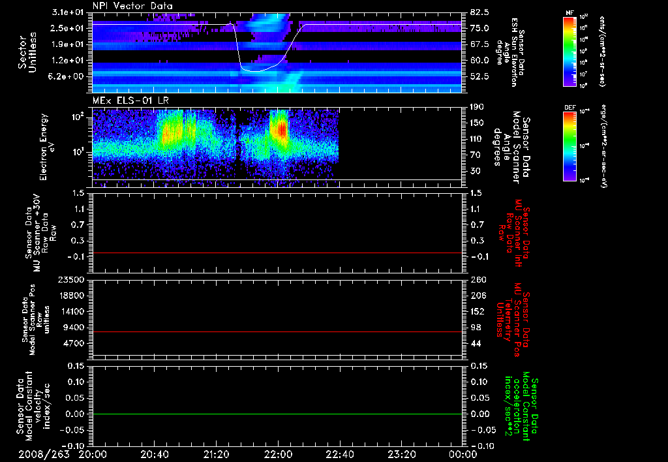
Task: Click the "30" scanner angle tick value
Action: tap(476, 171)
